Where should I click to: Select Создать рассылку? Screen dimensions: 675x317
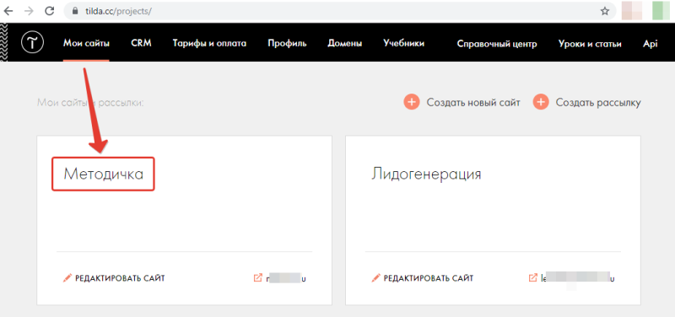(598, 103)
